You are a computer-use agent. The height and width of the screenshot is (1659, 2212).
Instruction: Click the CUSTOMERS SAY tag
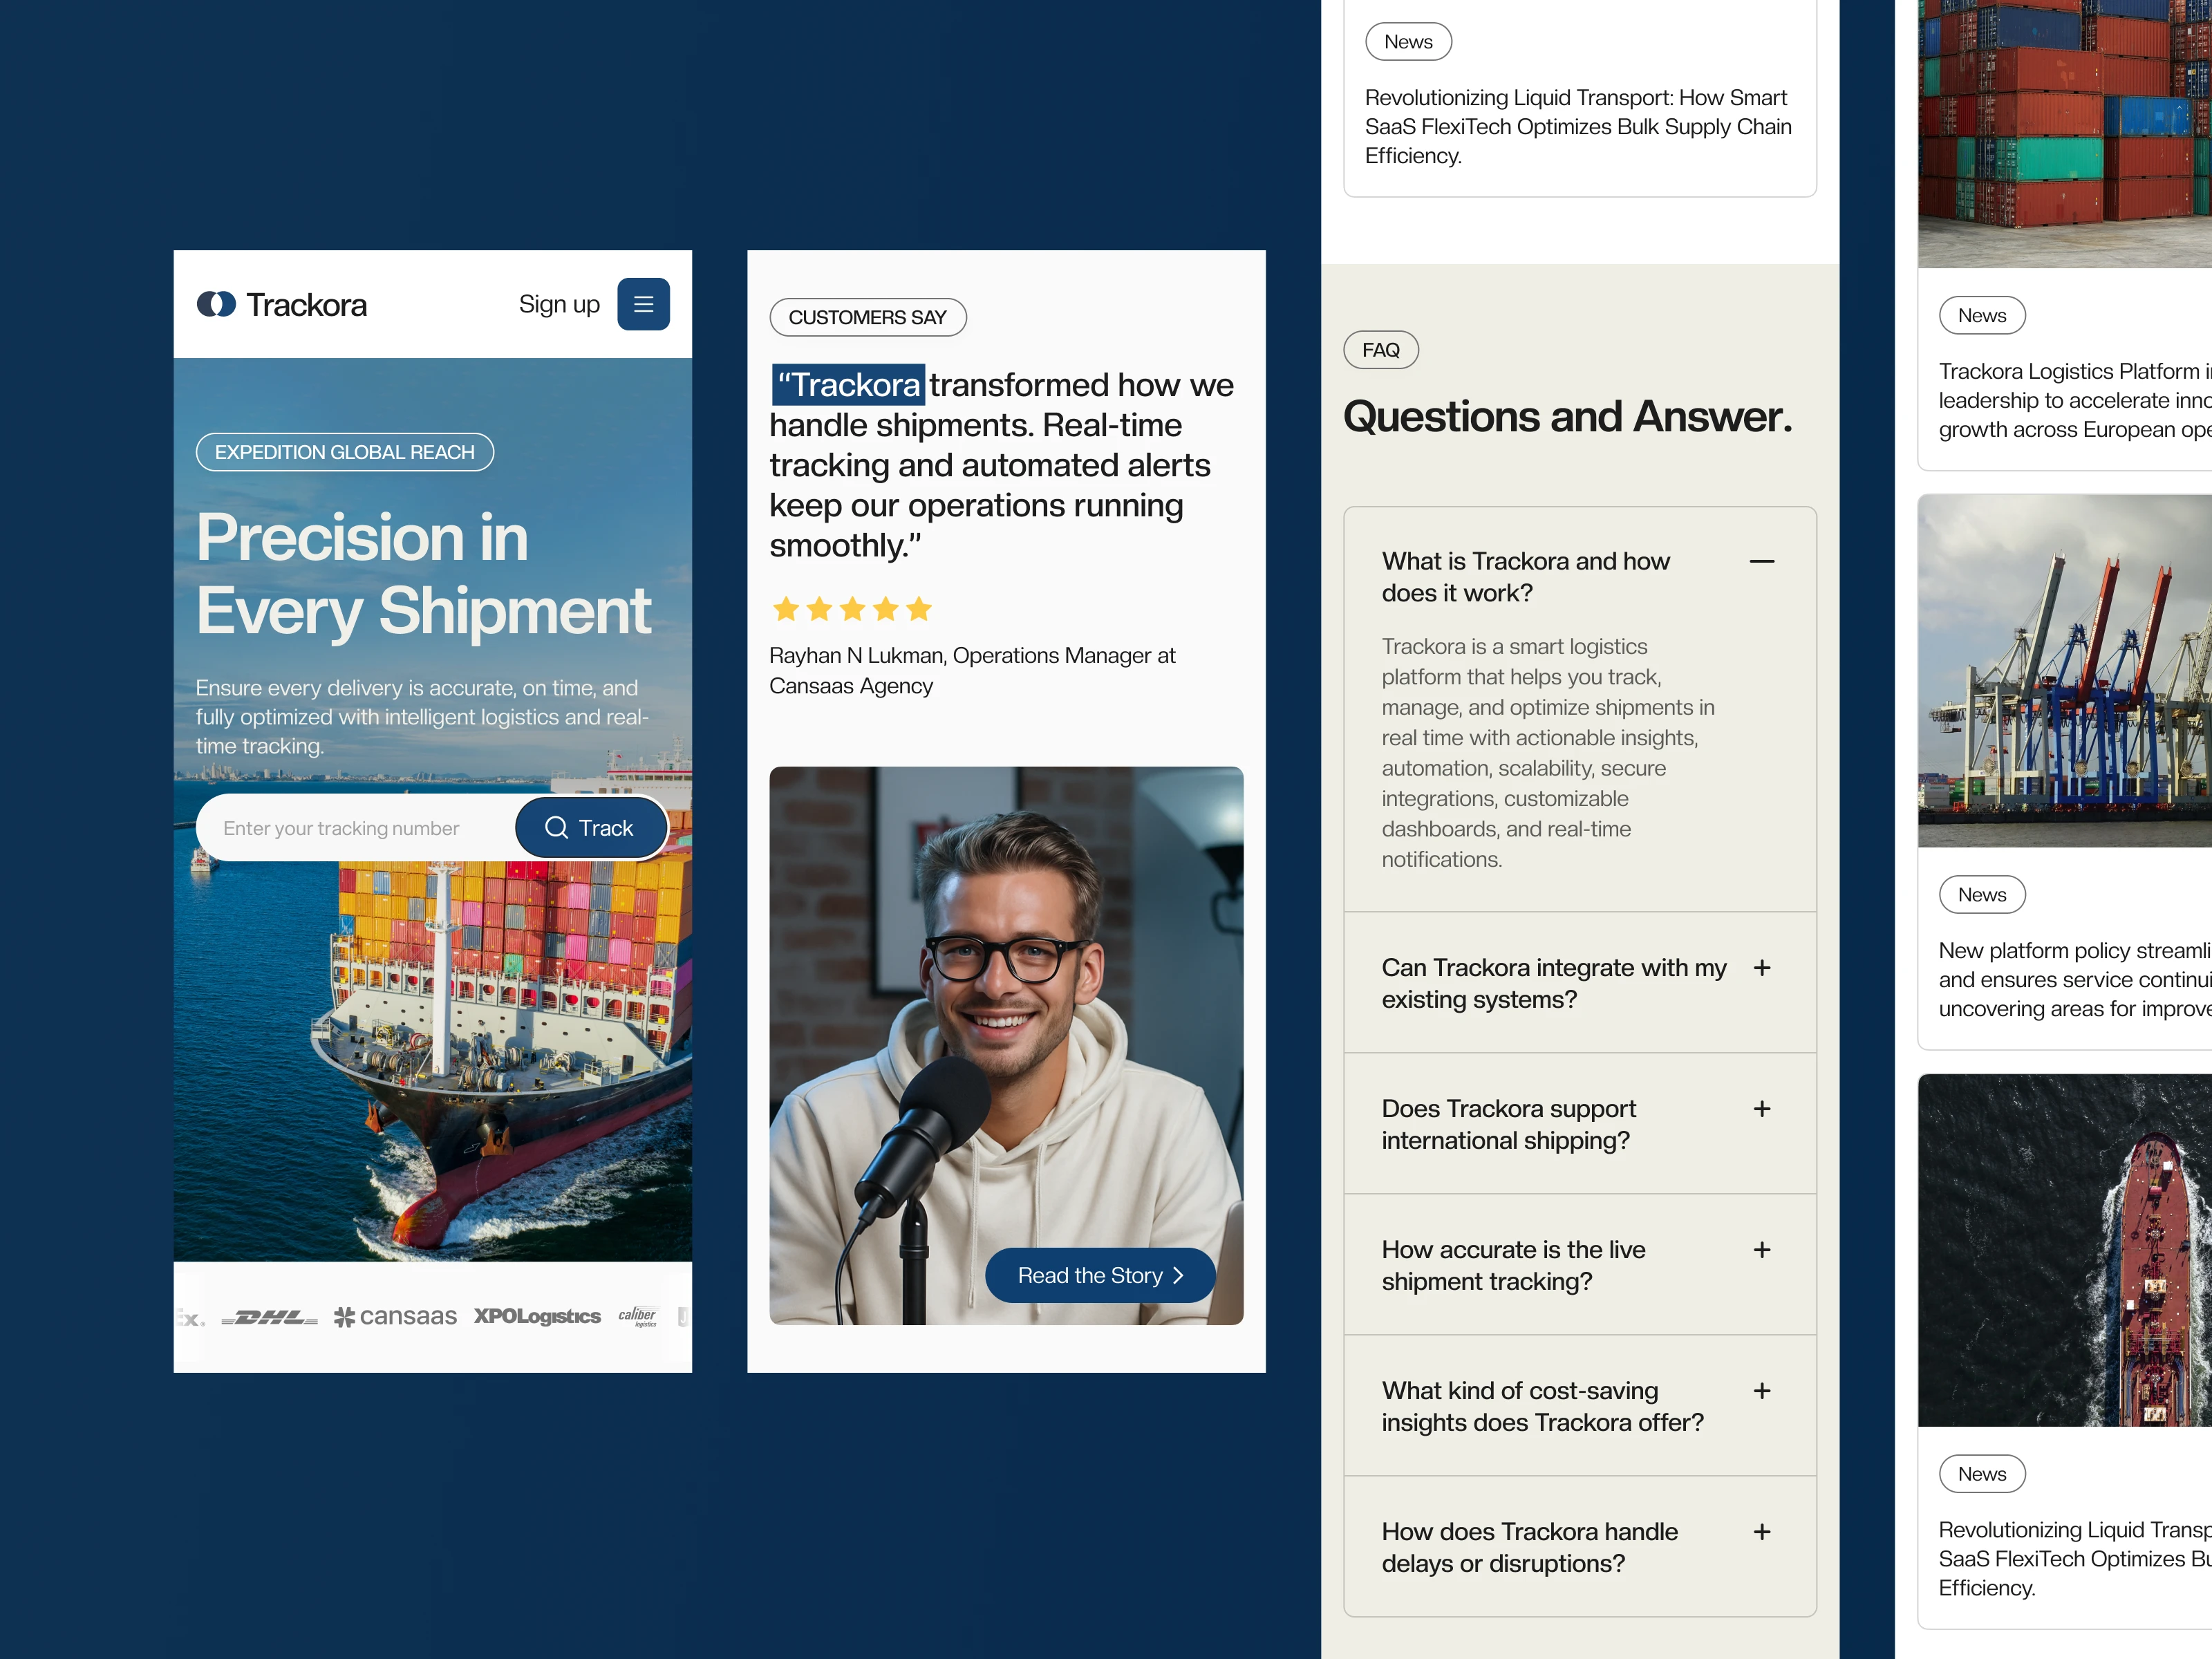pyautogui.click(x=867, y=317)
